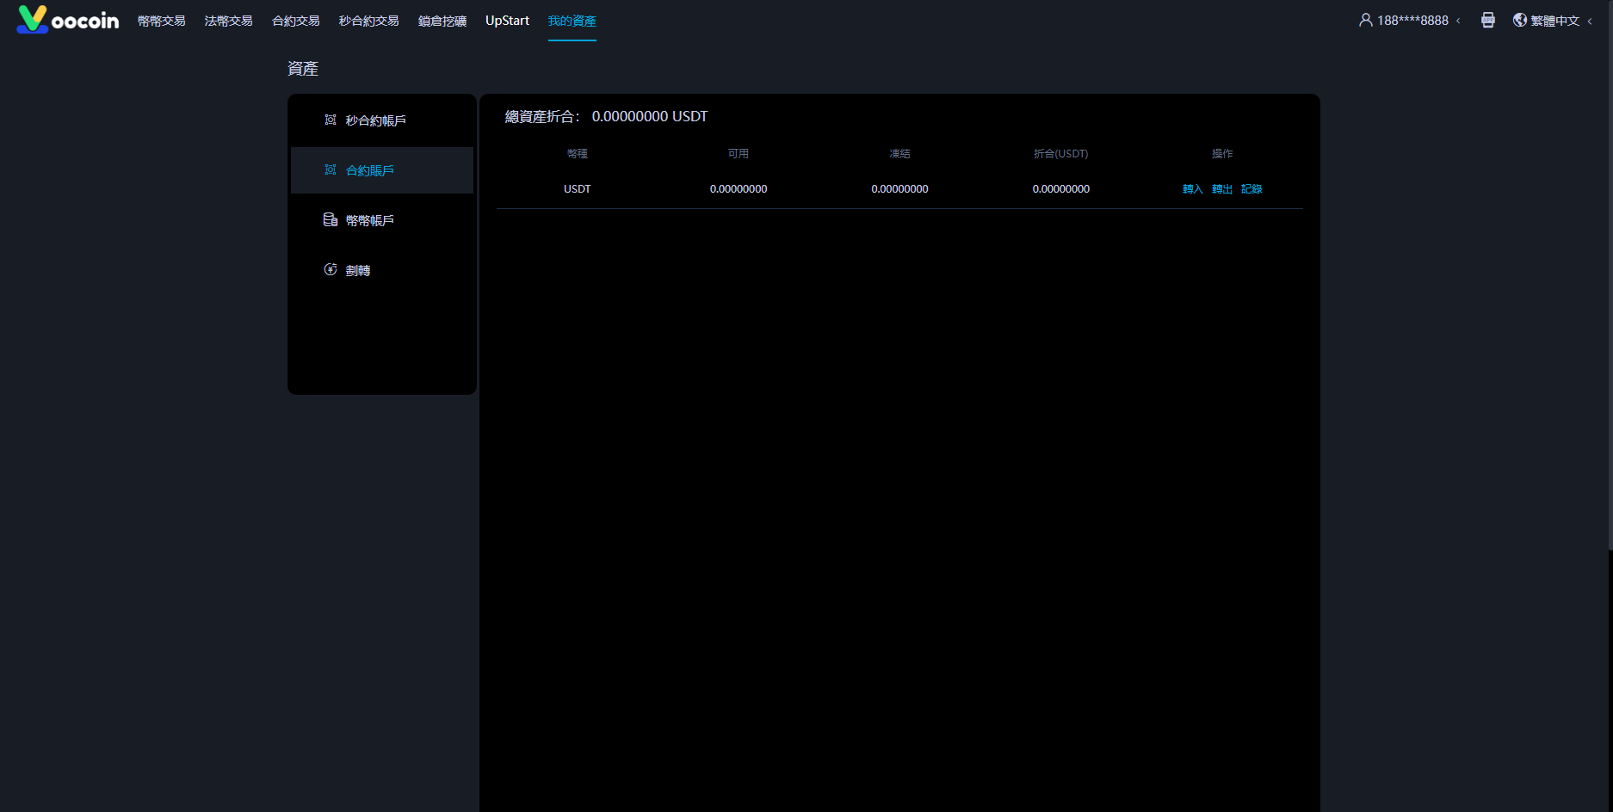Click the user profile icon

(x=1365, y=20)
